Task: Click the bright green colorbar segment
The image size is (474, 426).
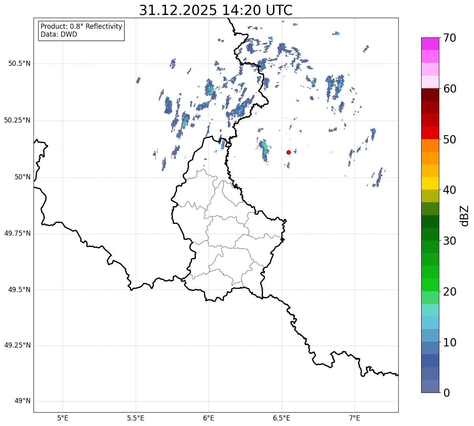Action: pos(430,285)
